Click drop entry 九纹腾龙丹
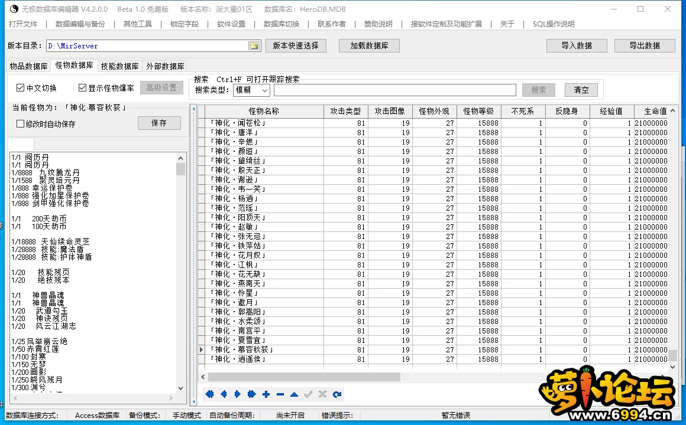 (46, 172)
